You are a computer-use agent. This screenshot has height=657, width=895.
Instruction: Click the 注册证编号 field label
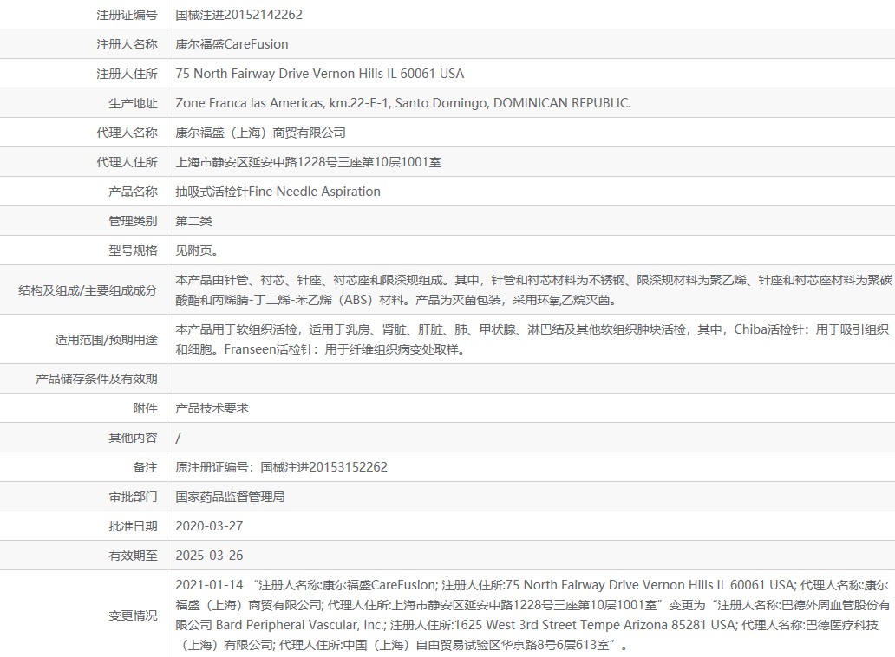pyautogui.click(x=127, y=15)
